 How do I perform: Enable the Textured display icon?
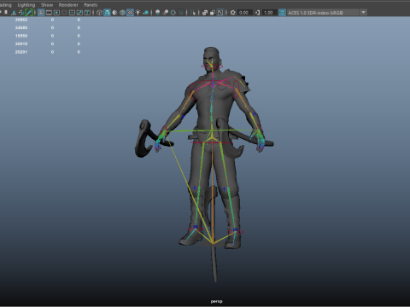pos(130,13)
